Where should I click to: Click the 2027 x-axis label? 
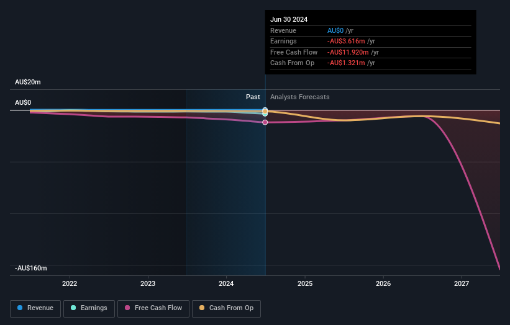[461, 283]
